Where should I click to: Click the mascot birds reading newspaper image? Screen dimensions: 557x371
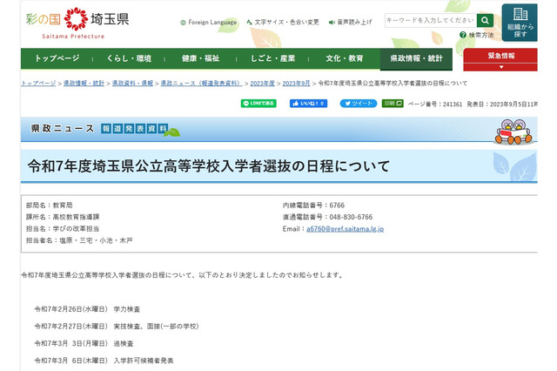coord(513,132)
